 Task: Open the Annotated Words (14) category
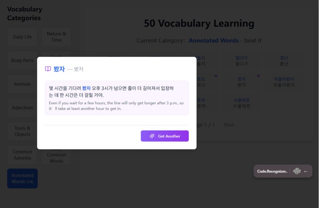(23, 178)
